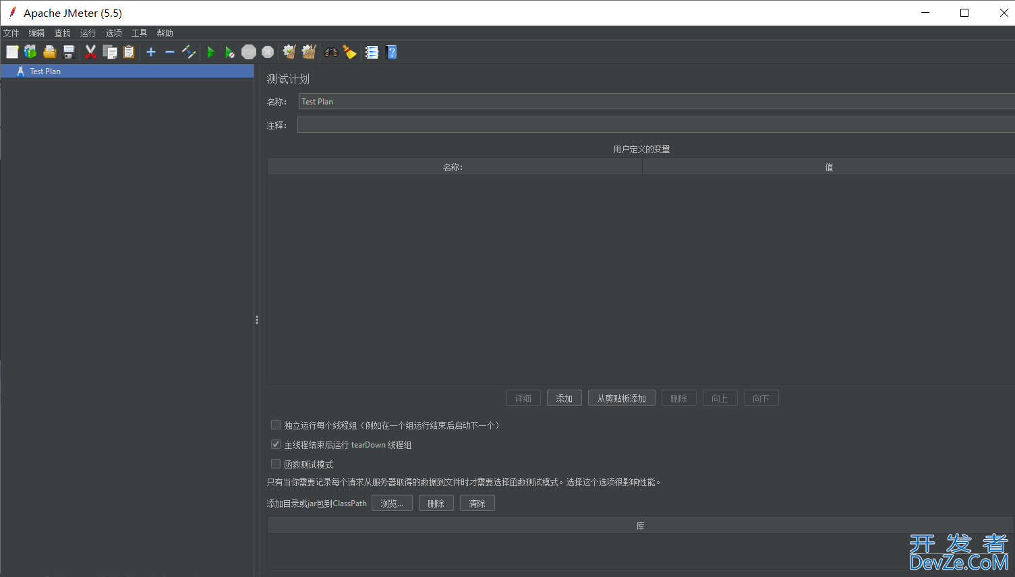The height and width of the screenshot is (577, 1015).
Task: Open the Templates toolbar icon
Action: (30, 52)
